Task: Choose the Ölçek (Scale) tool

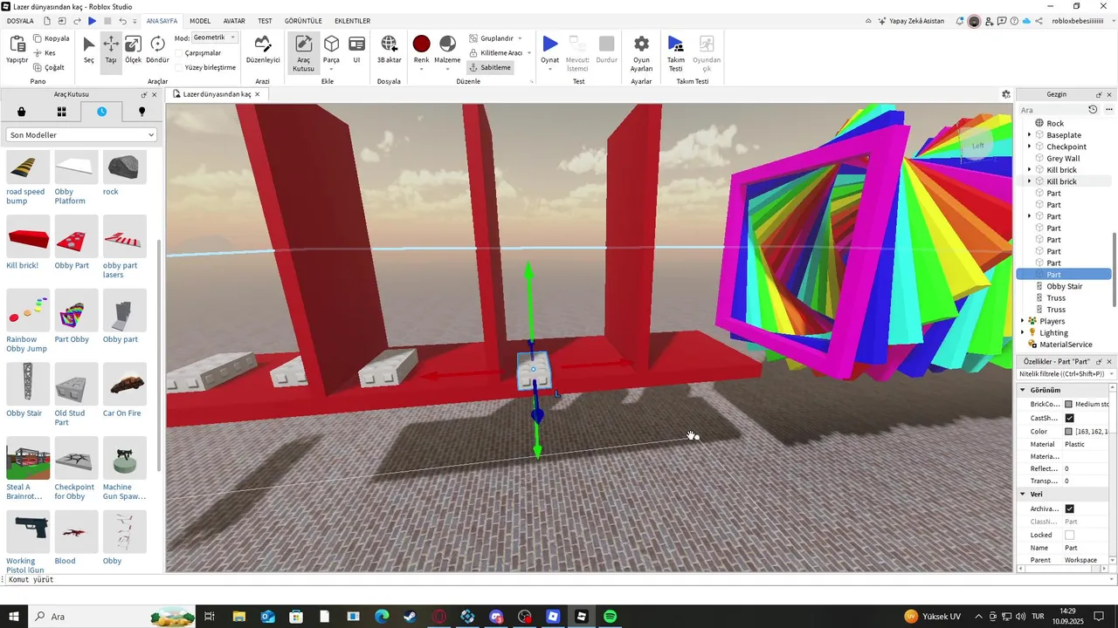Action: pos(133,50)
